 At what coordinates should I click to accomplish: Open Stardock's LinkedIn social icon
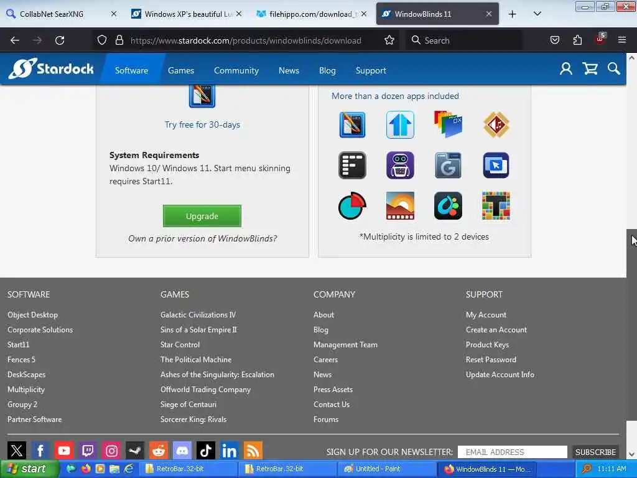229,451
